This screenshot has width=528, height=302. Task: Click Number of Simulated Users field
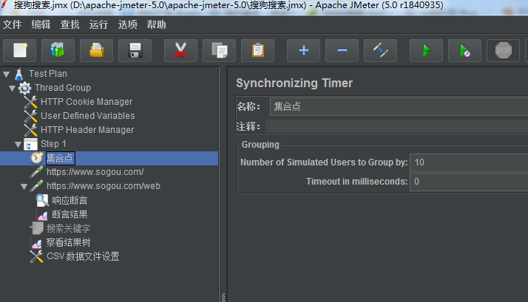469,162
